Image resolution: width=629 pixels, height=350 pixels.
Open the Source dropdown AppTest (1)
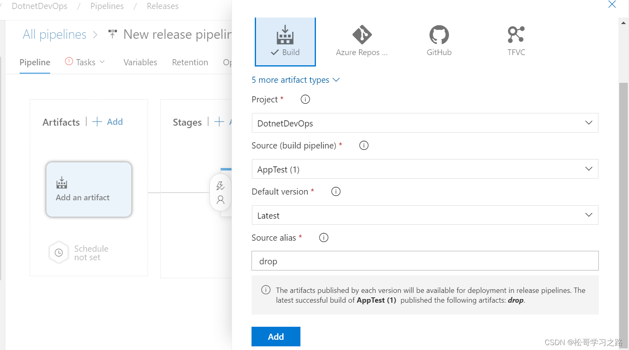[x=425, y=169]
